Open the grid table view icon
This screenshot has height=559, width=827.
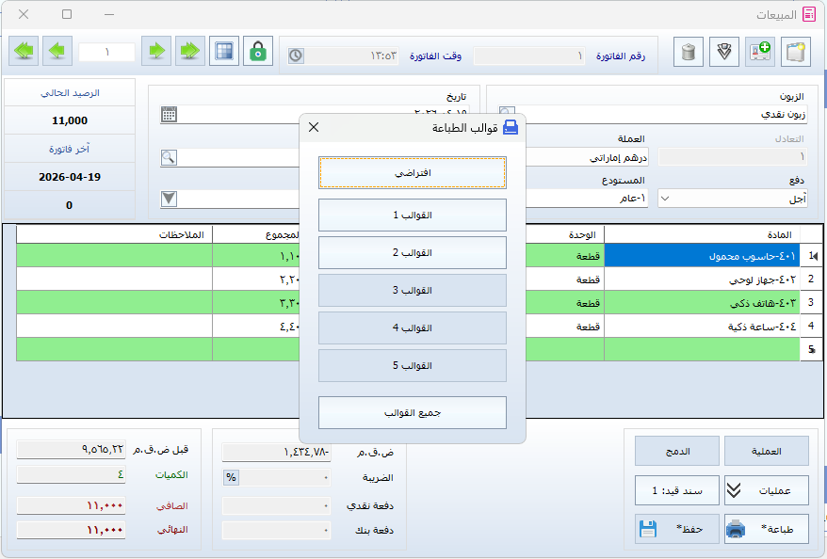tap(223, 51)
